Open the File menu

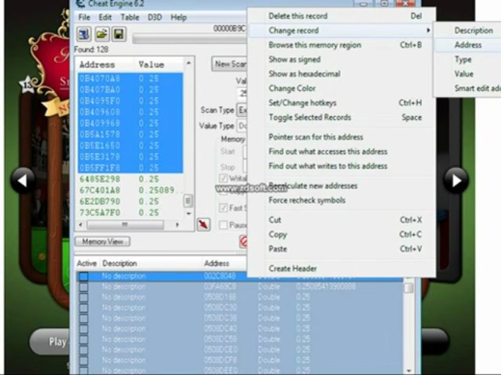click(85, 17)
